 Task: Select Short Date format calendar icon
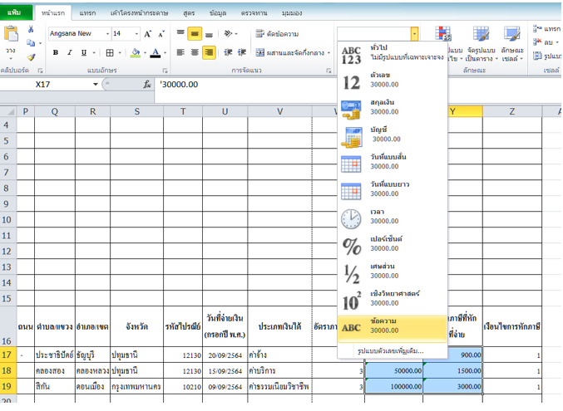392,164
